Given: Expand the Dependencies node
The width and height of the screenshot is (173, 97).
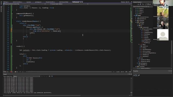Looking at the screenshot, I should click(x=136, y=19).
